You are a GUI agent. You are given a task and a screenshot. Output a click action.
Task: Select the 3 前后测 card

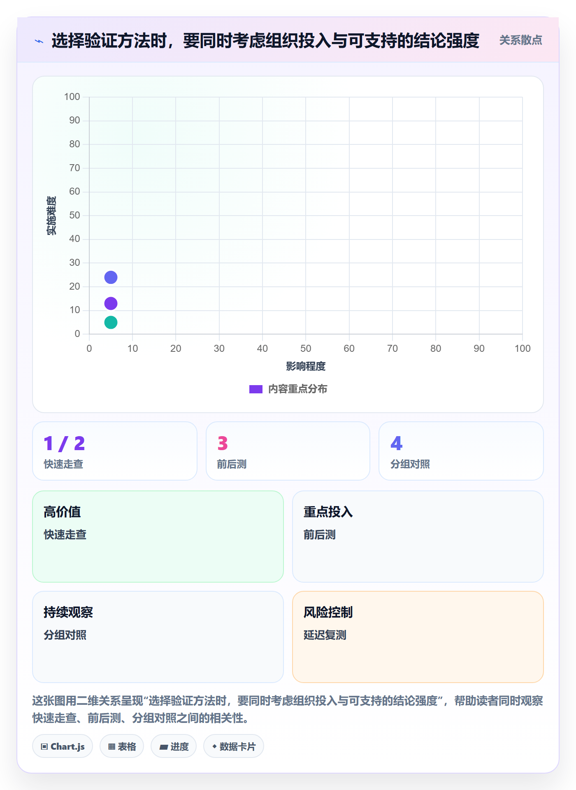coord(288,451)
